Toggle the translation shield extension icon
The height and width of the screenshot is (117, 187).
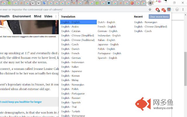169,9
